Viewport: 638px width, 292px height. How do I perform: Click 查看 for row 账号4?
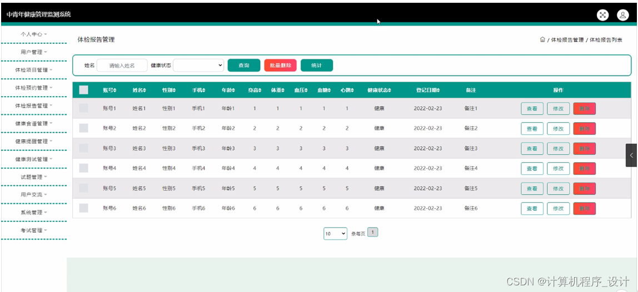pos(532,168)
